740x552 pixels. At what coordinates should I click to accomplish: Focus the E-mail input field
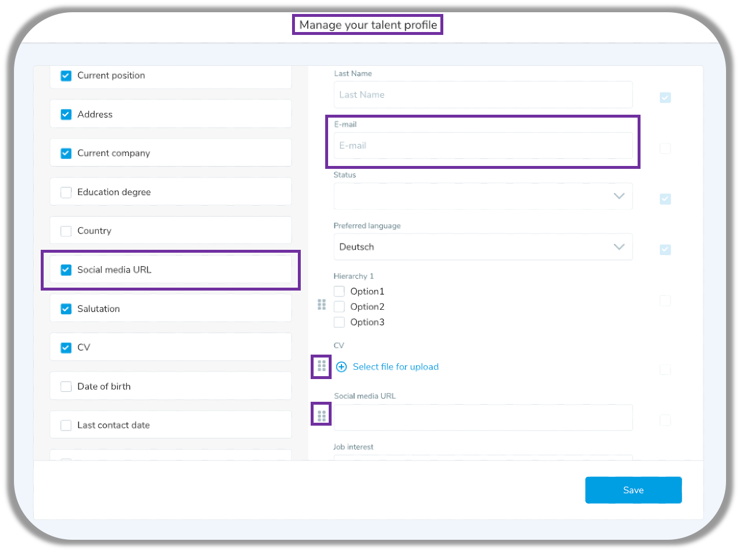[x=482, y=146]
